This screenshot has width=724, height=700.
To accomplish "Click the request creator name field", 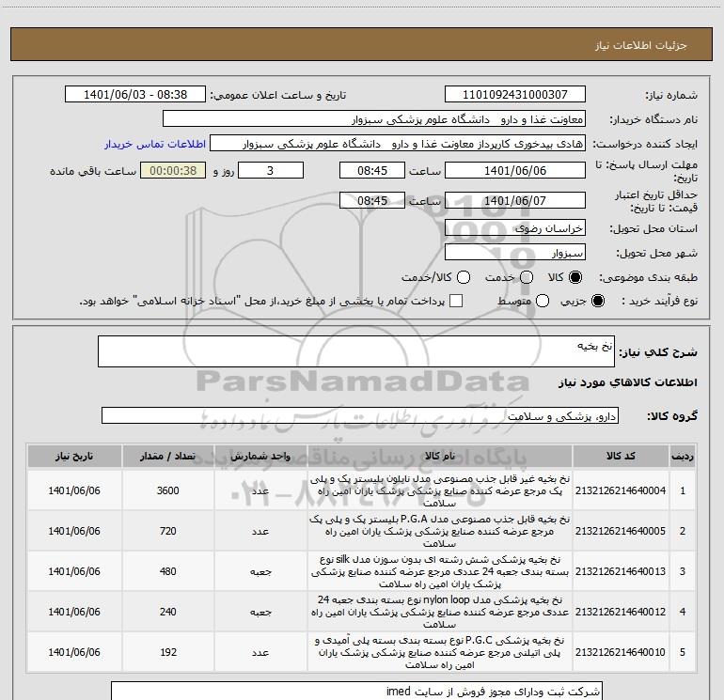I will (x=398, y=144).
